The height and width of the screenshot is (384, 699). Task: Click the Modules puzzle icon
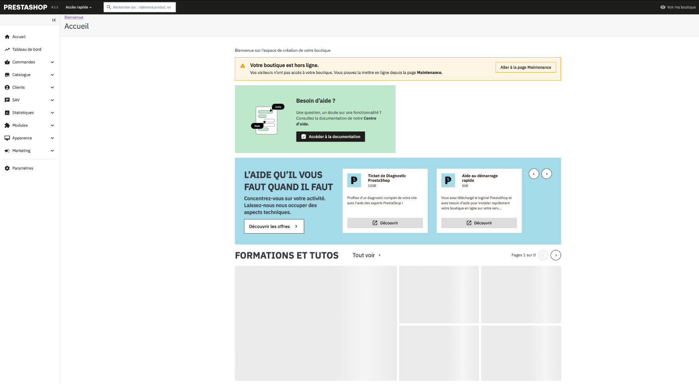tap(7, 125)
